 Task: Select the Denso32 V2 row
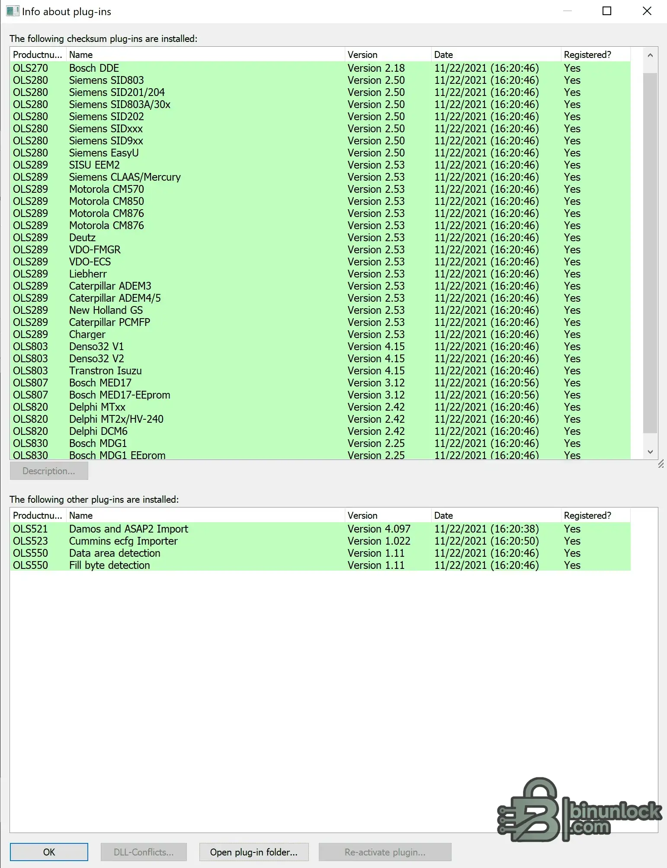pyautogui.click(x=320, y=358)
